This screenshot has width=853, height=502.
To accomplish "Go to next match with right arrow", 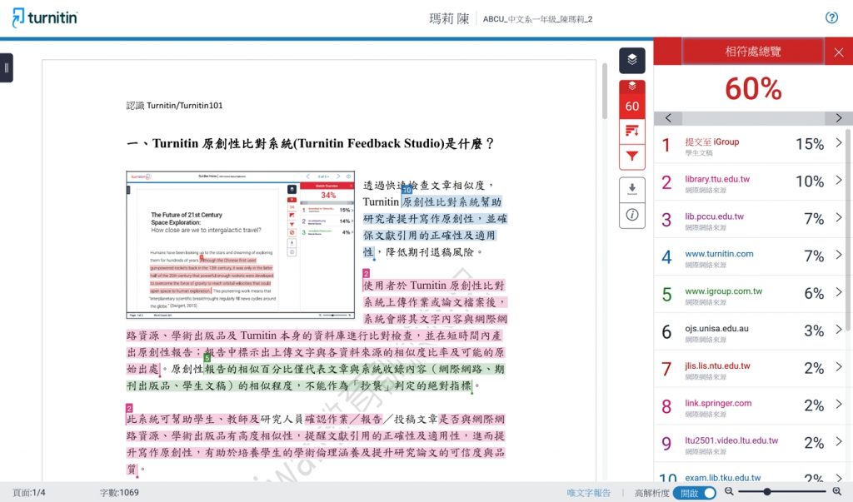I will (838, 118).
